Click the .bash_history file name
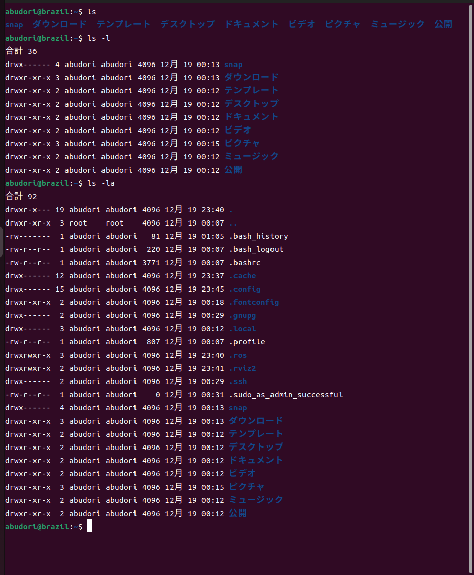474x575 pixels. [x=259, y=236]
